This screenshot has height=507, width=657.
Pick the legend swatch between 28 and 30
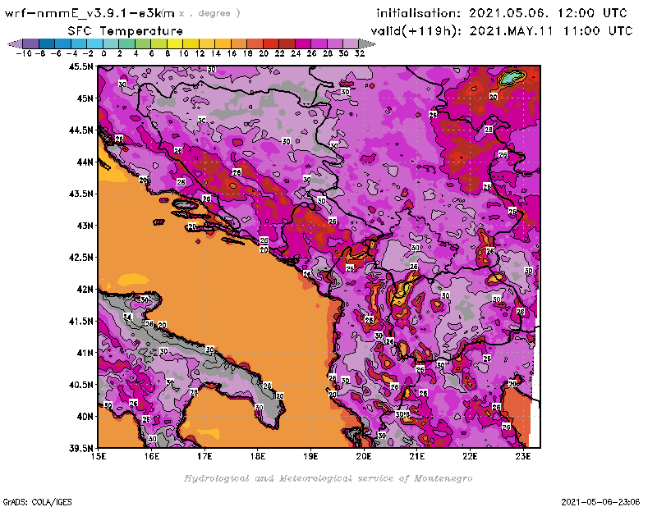(x=334, y=43)
